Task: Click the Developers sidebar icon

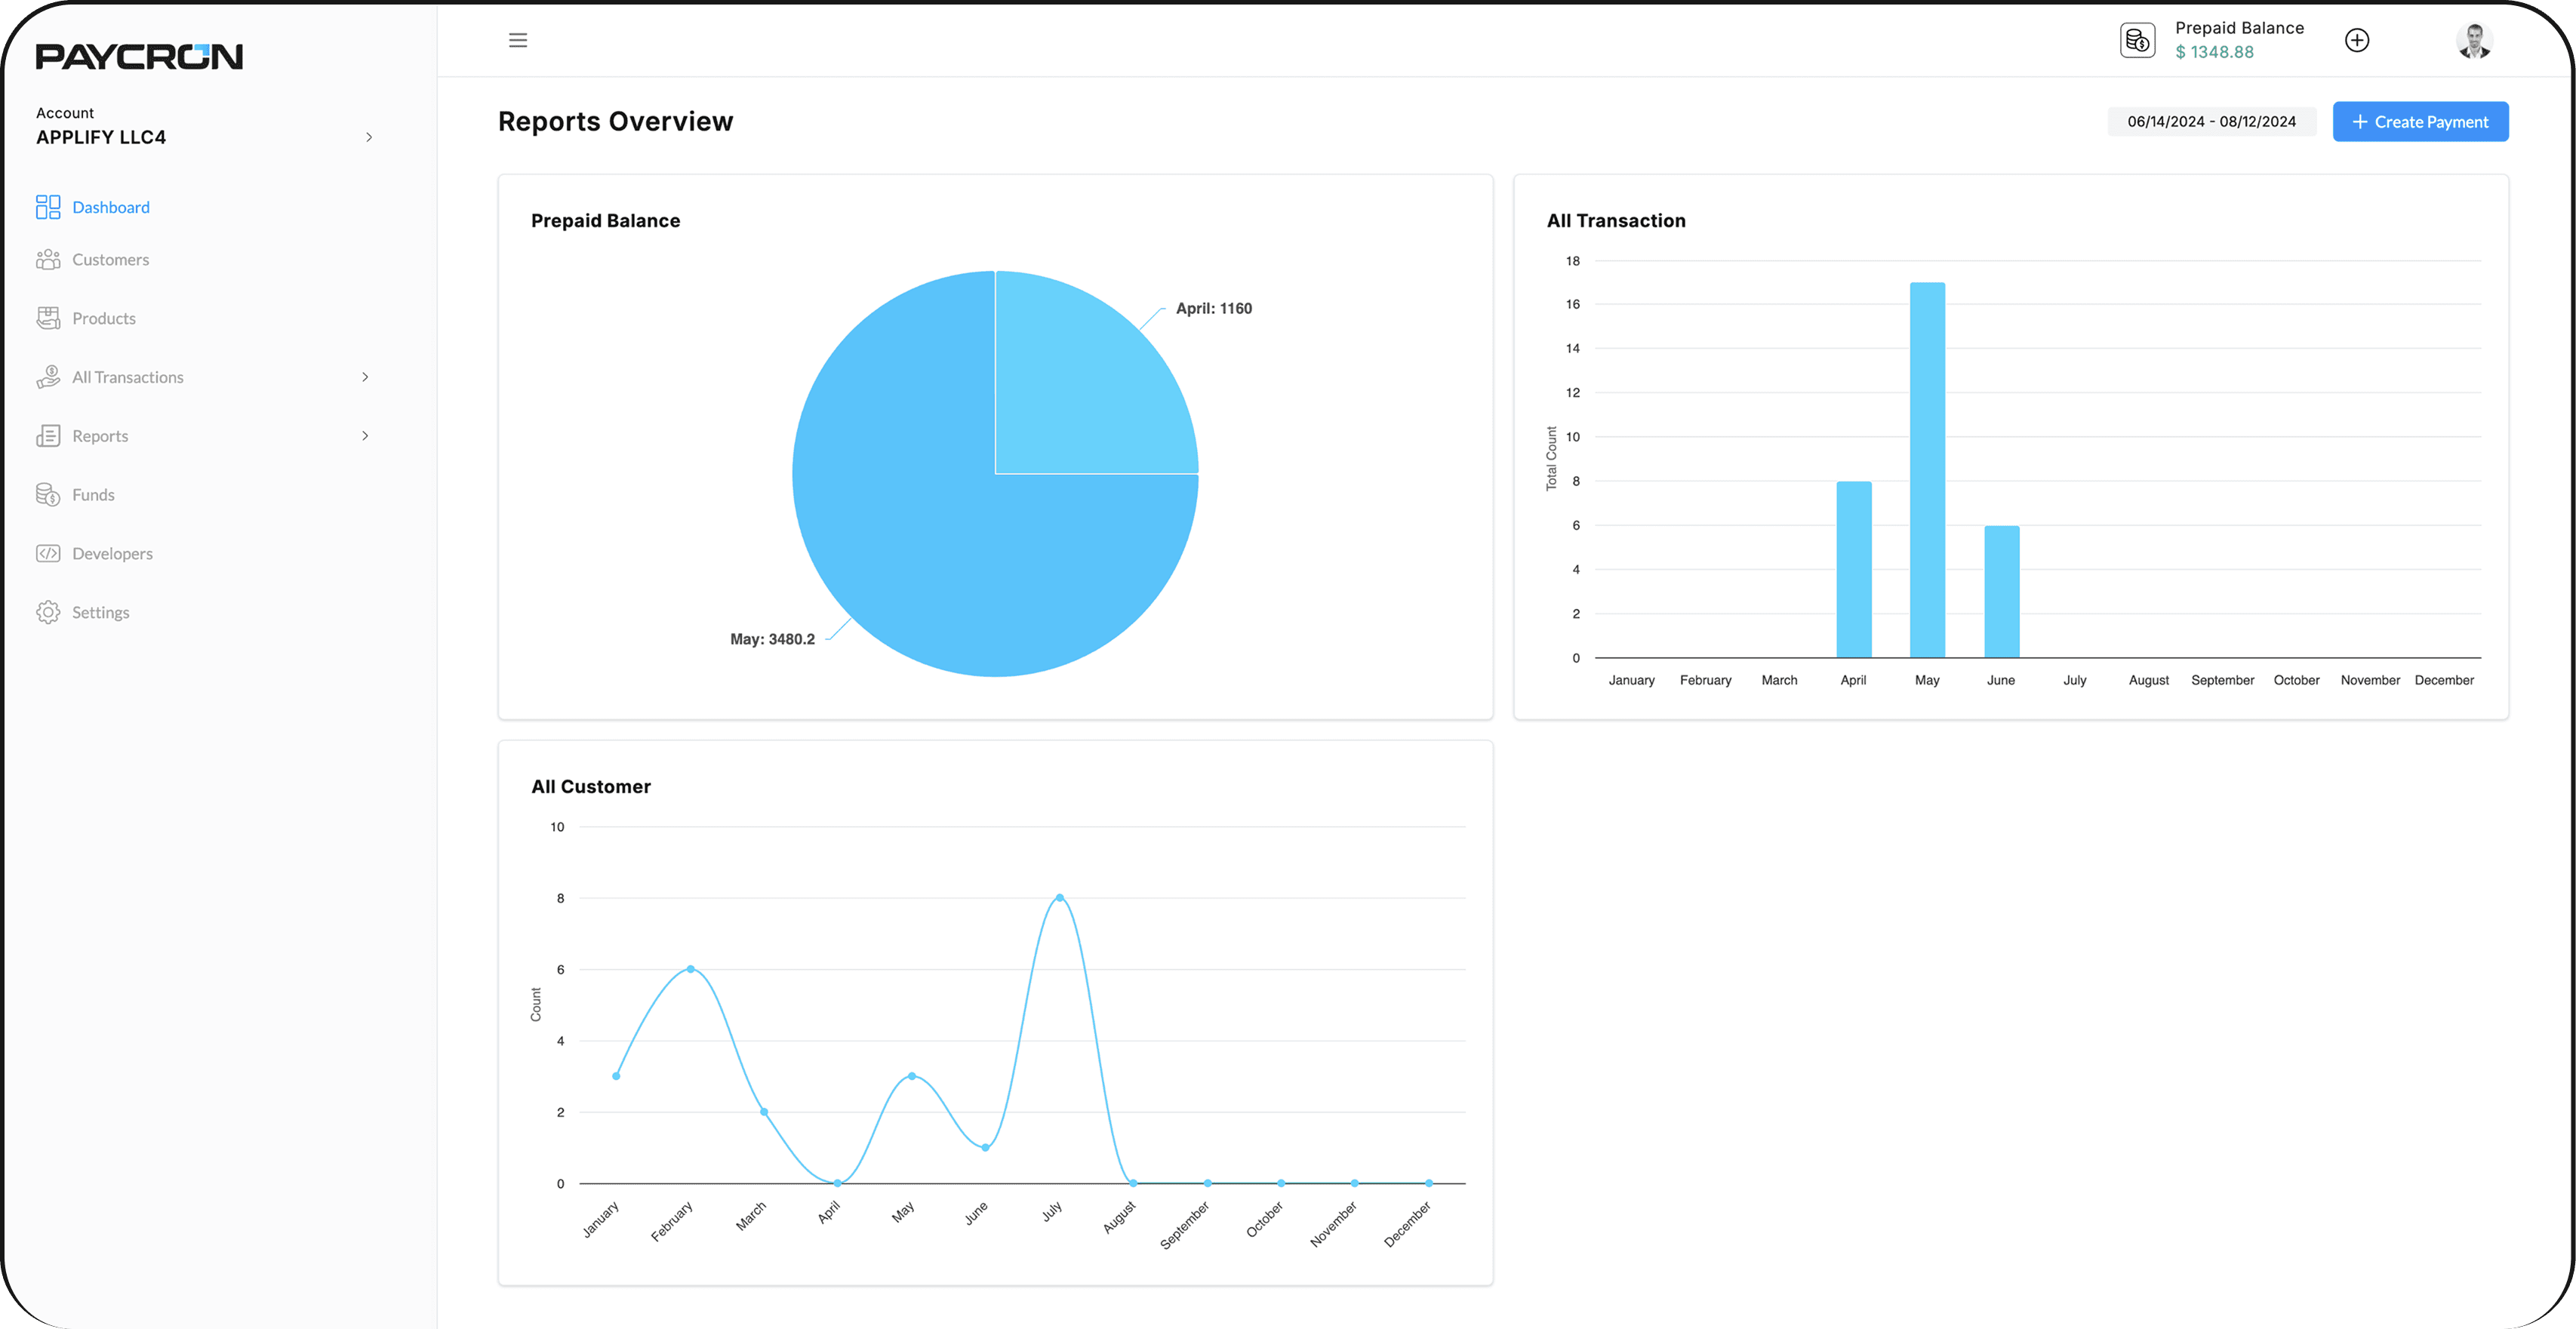Action: click(48, 553)
